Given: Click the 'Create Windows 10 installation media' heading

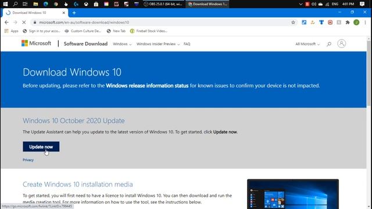Looking at the screenshot, I should (77, 185).
